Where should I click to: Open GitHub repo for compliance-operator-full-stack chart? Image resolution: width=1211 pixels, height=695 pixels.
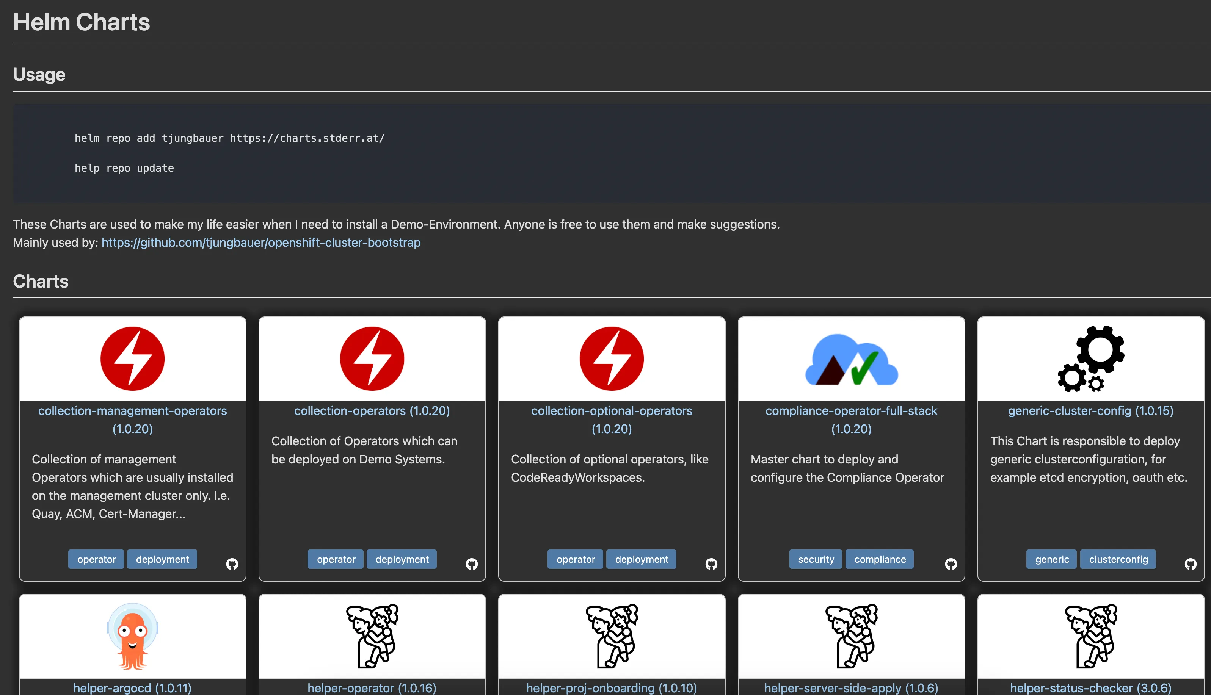tap(951, 564)
